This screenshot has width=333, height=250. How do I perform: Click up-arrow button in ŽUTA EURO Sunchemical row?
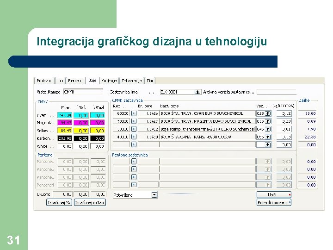[268, 129]
